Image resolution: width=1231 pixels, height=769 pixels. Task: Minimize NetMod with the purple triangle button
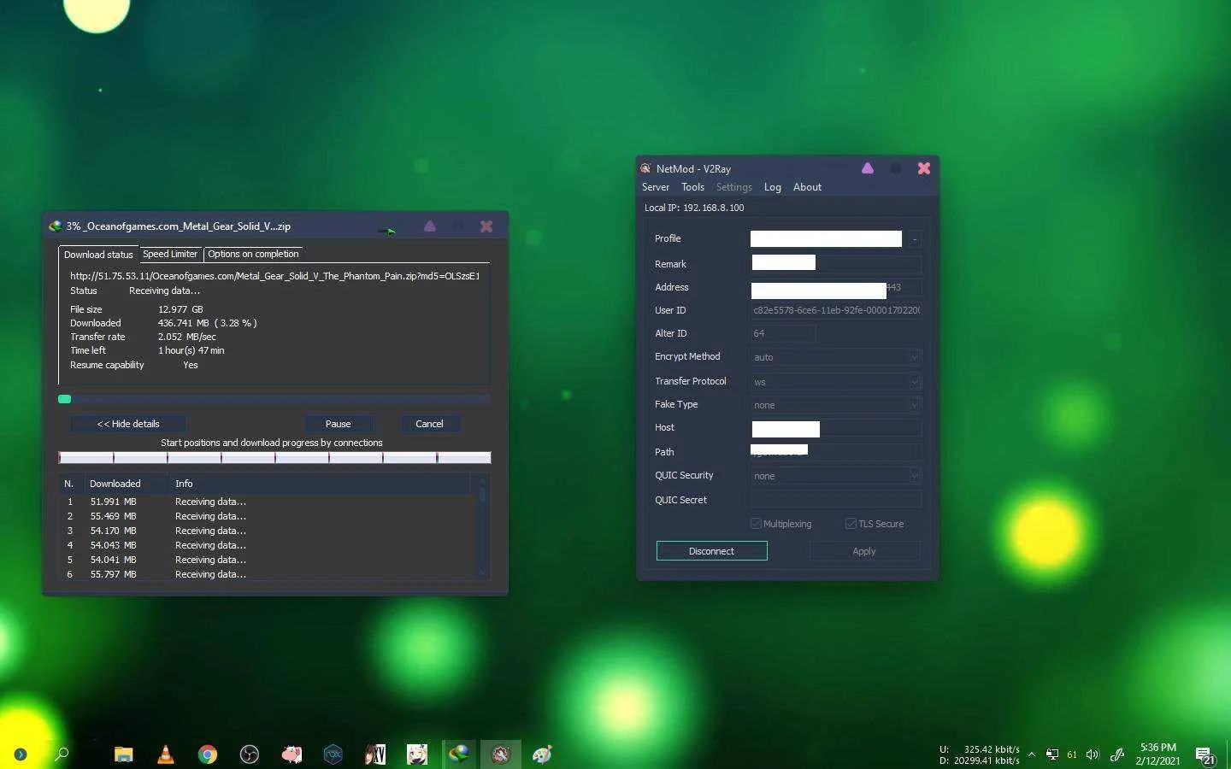868,168
